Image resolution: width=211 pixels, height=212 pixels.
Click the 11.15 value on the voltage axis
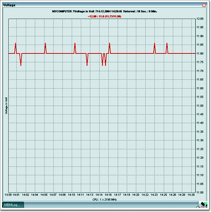(x=200, y=166)
